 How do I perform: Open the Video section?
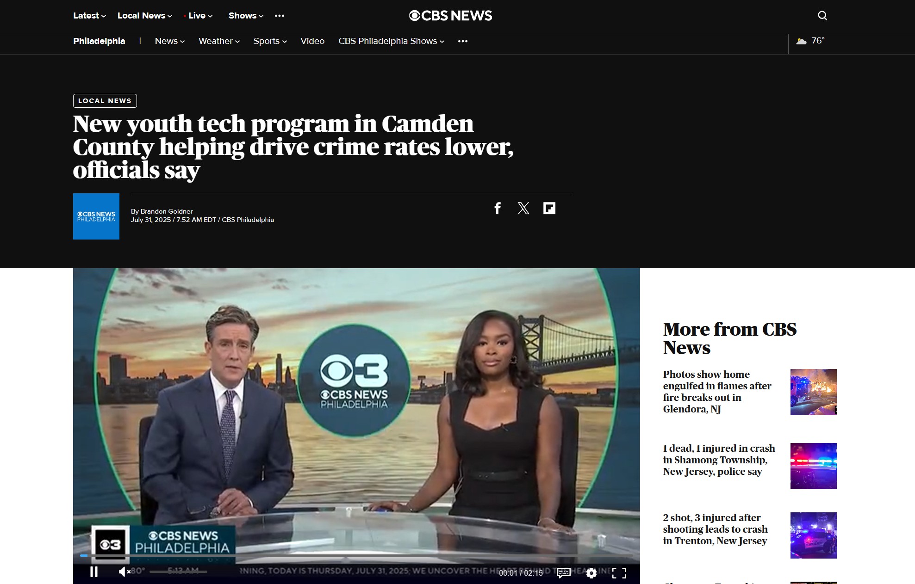tap(312, 41)
